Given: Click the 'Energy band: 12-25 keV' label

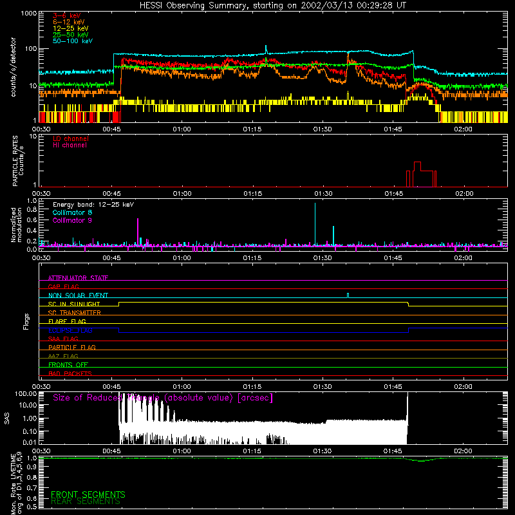Looking at the screenshot, I should coord(93,204).
